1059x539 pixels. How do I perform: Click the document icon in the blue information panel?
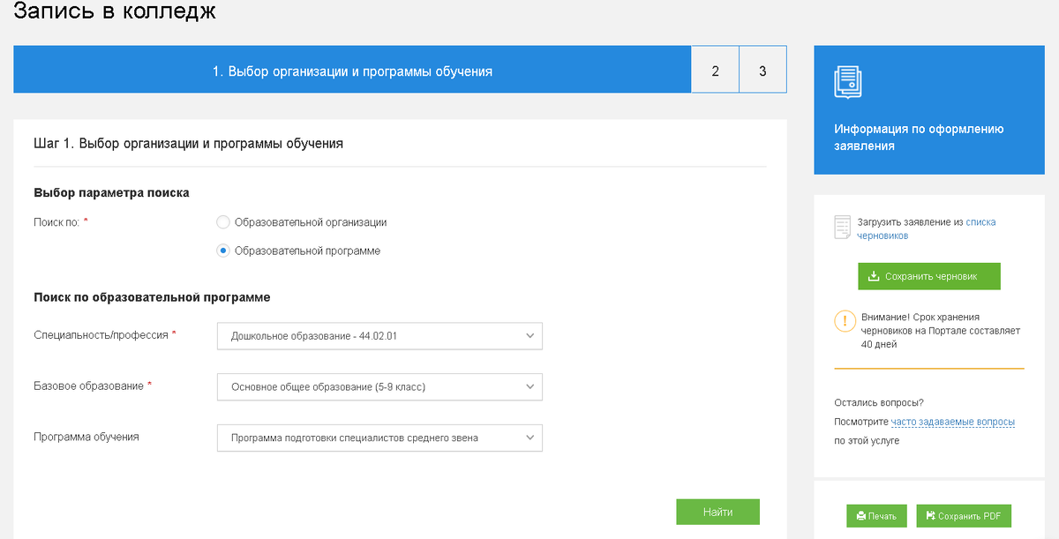[847, 82]
